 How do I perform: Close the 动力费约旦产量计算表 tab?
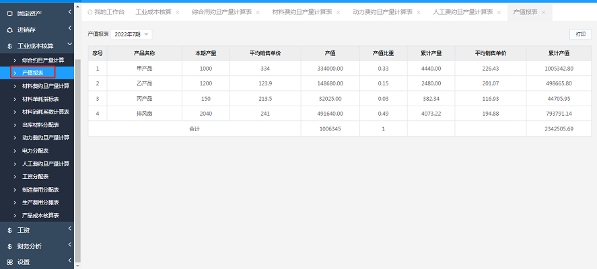419,13
